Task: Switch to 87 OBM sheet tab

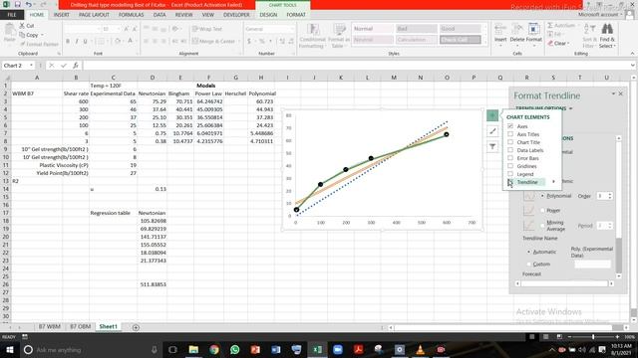Action: click(80, 327)
